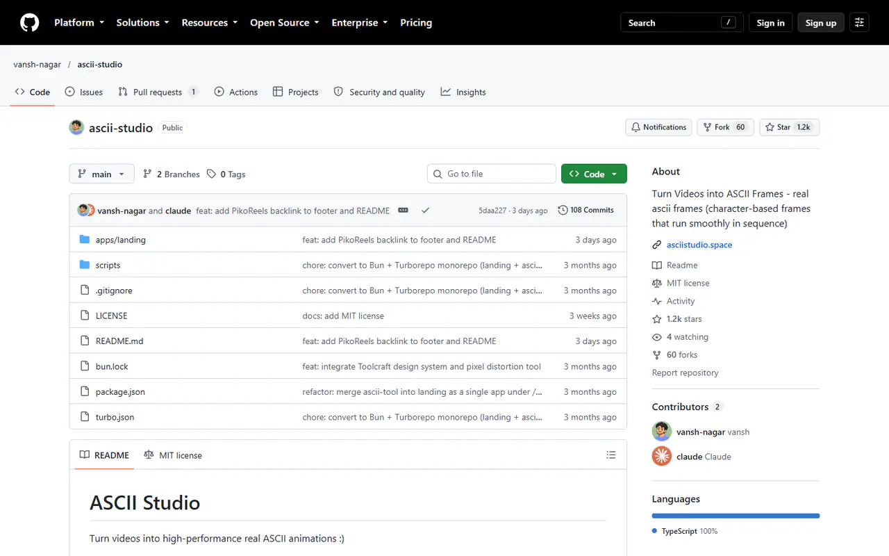This screenshot has height=556, width=889.
Task: Click the commit status green checkmark
Action: tap(425, 210)
